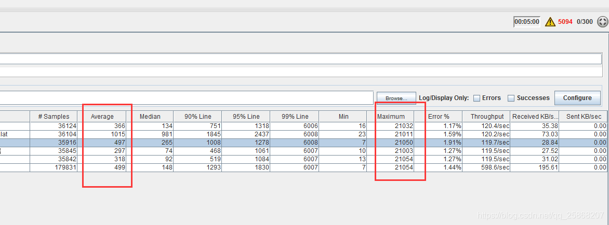
Task: Click the Sent KB/sec column header
Action: point(582,116)
